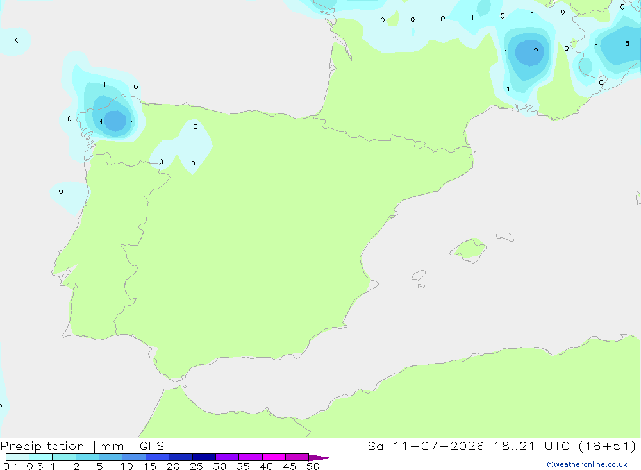The image size is (641, 470).
Task: Click the legend tick label '30'
Action: [x=220, y=466]
